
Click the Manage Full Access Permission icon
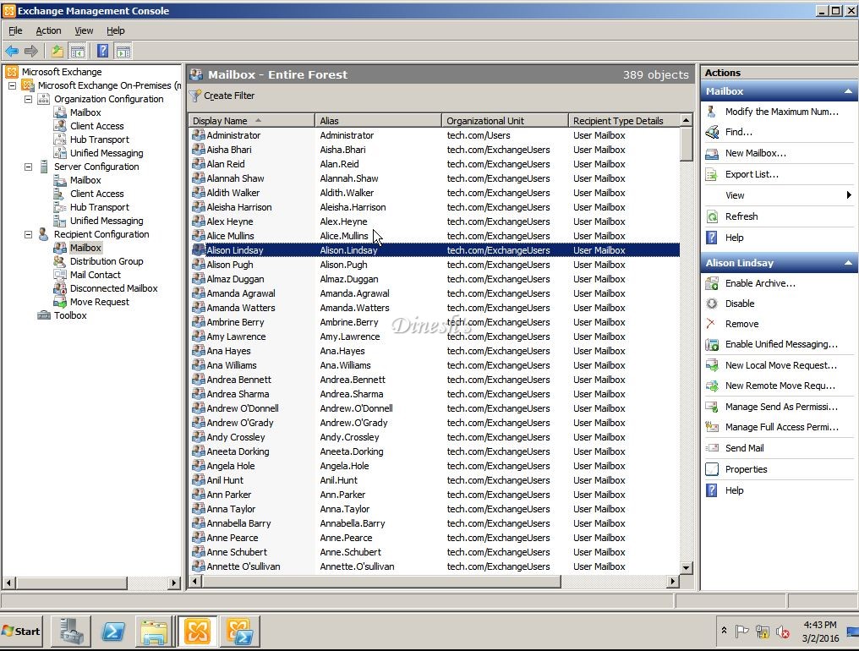712,428
